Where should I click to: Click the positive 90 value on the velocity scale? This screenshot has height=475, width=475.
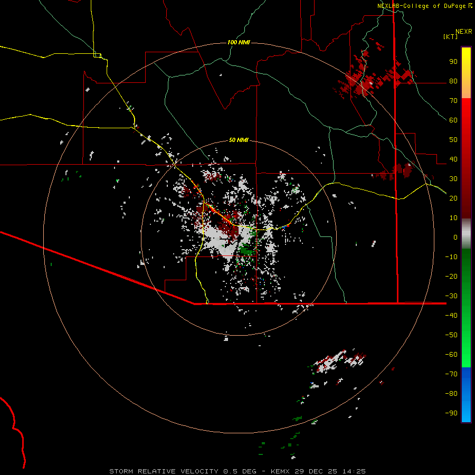(453, 62)
